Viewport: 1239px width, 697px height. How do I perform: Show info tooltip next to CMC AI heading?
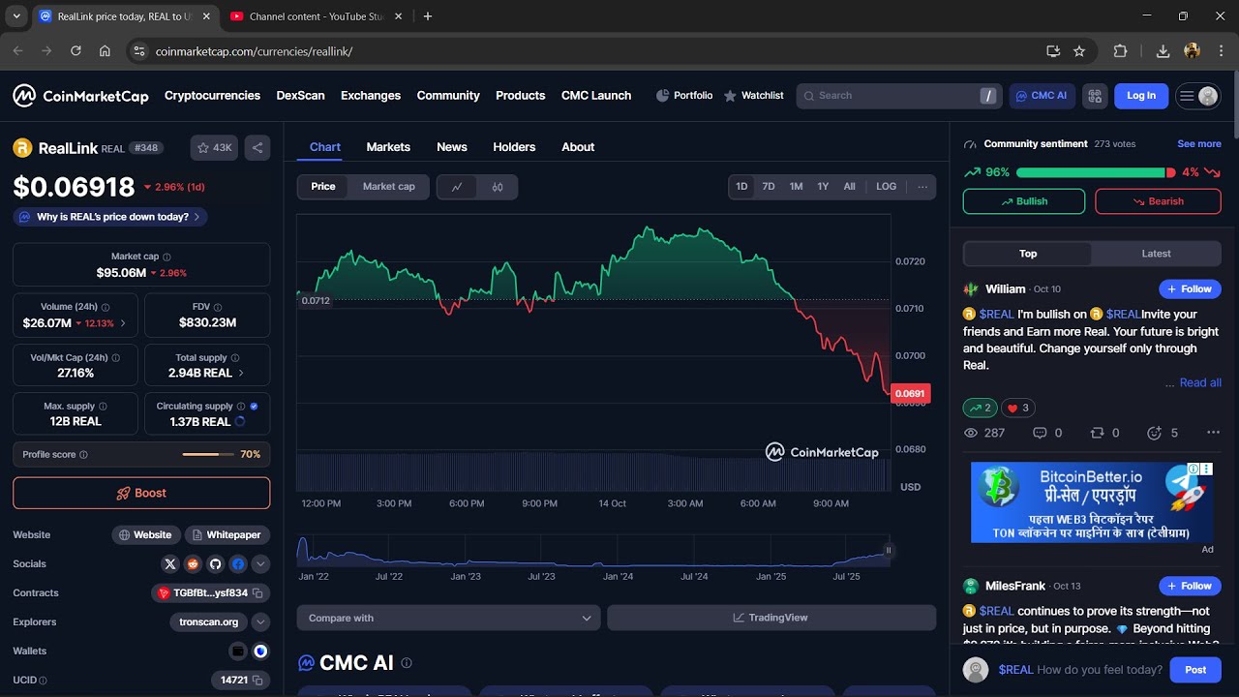[407, 663]
